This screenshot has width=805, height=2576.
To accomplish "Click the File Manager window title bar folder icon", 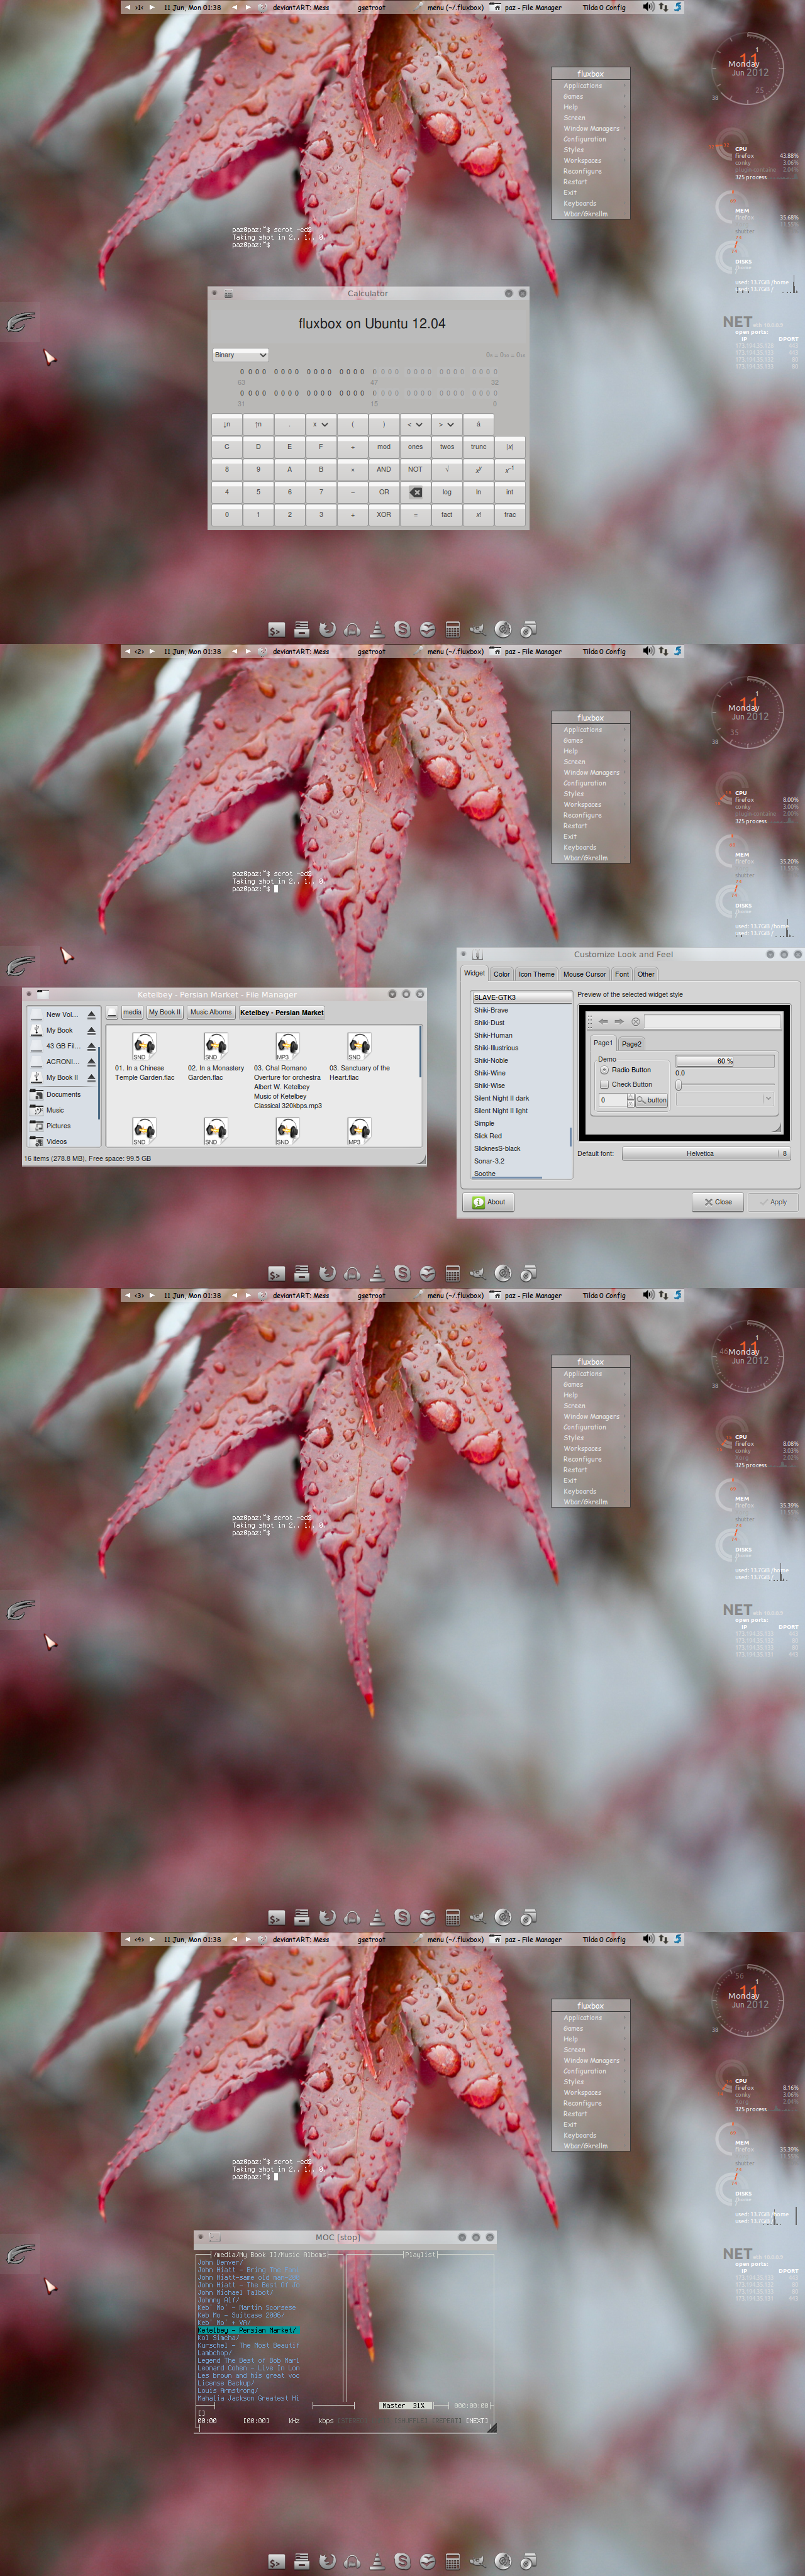I will 43,994.
